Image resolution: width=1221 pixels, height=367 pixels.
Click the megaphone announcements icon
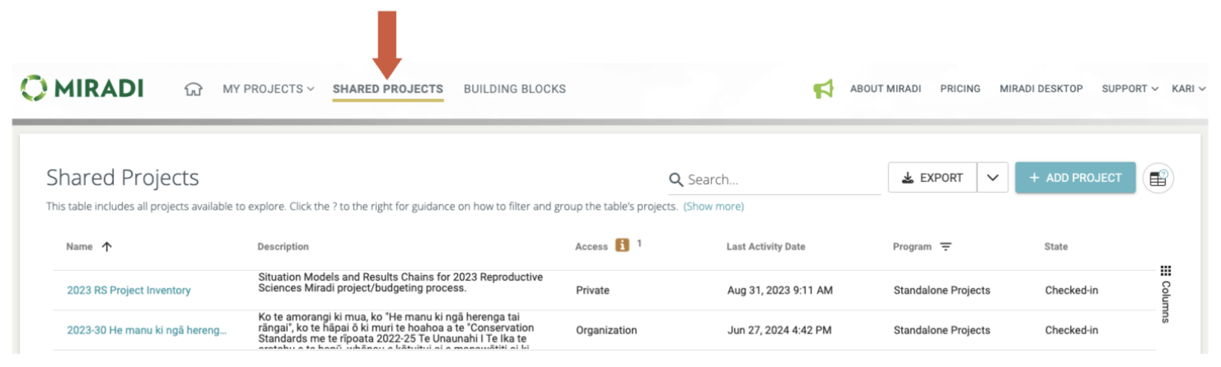pyautogui.click(x=824, y=88)
